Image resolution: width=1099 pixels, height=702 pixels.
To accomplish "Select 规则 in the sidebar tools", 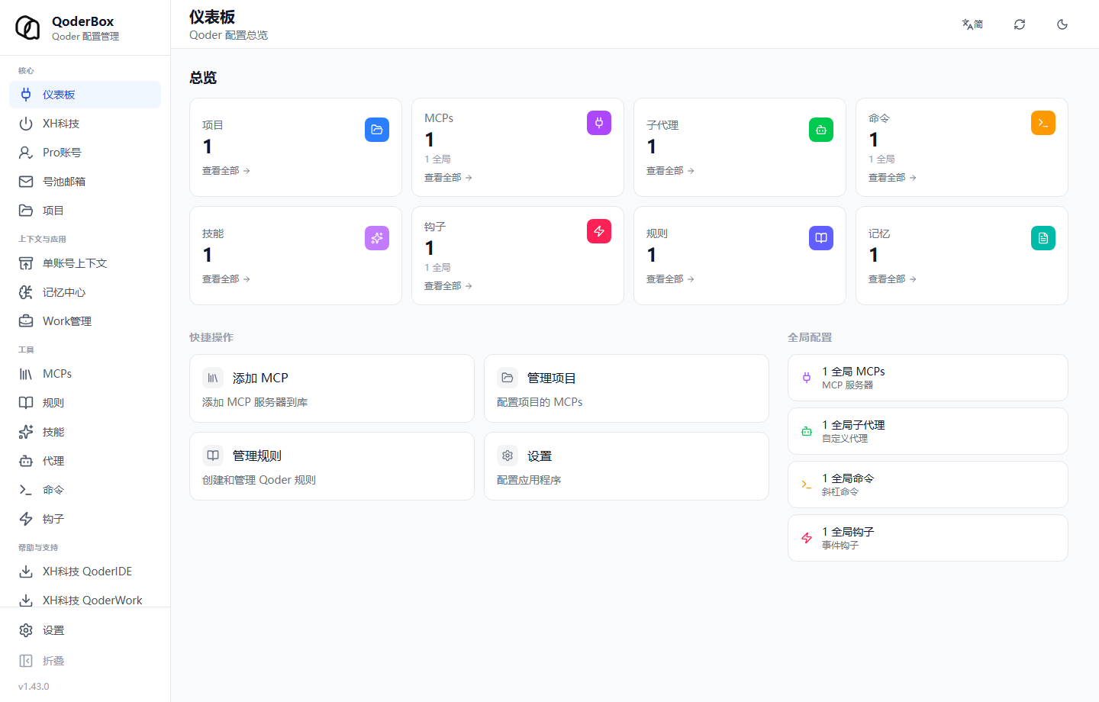I will (85, 403).
